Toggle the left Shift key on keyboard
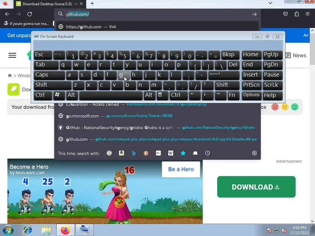Viewport: 315px width, 236px height. pyautogui.click(x=52, y=85)
